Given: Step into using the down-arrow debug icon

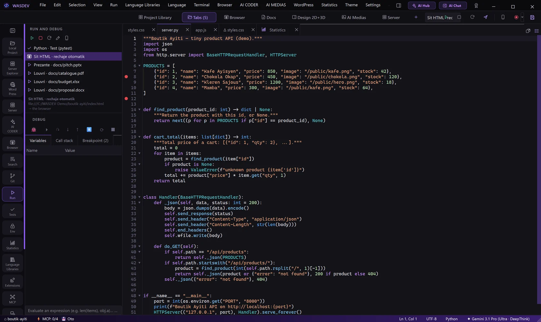Looking at the screenshot, I should click(68, 129).
